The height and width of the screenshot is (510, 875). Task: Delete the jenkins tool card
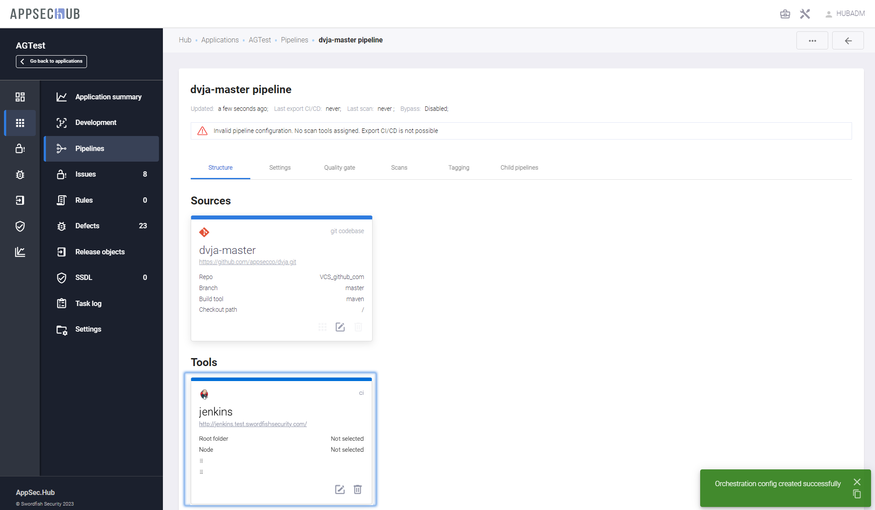pos(358,489)
